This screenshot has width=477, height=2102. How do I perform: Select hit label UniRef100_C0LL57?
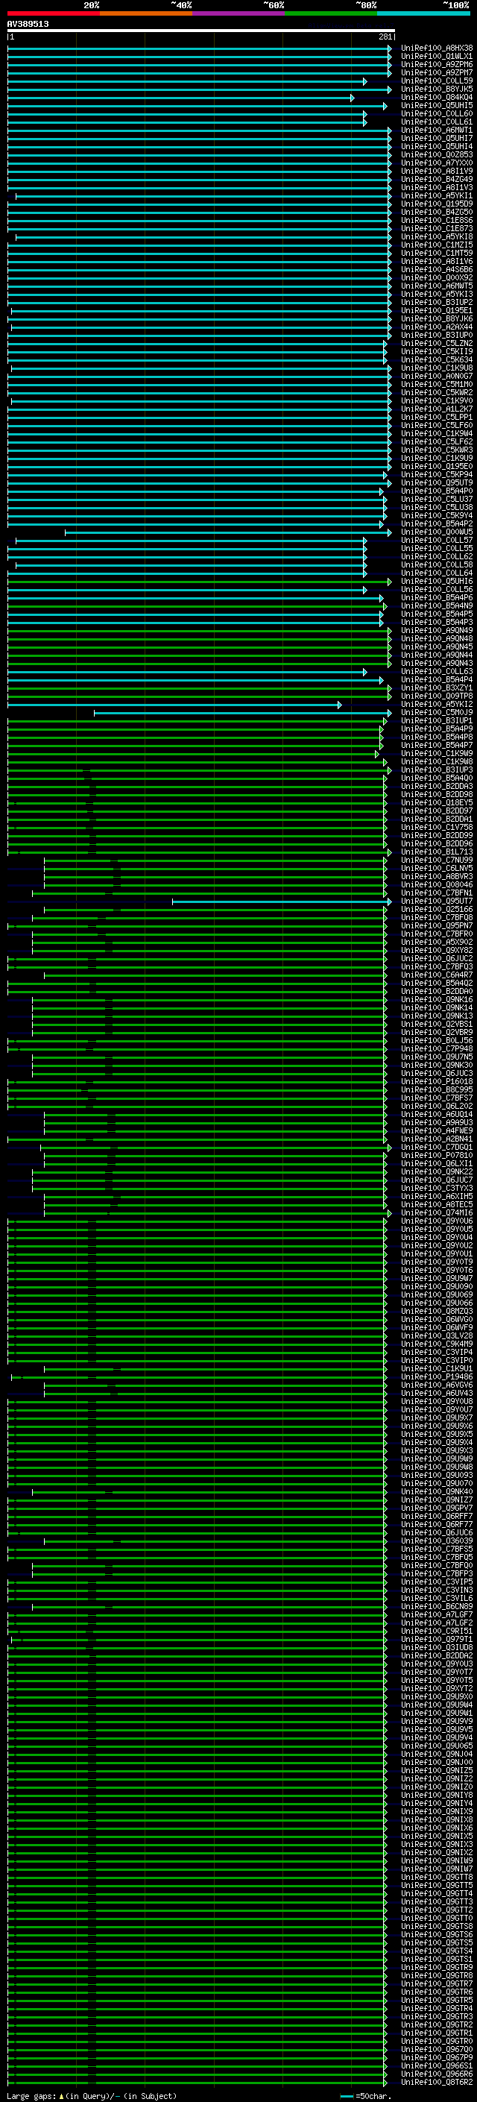click(x=437, y=540)
